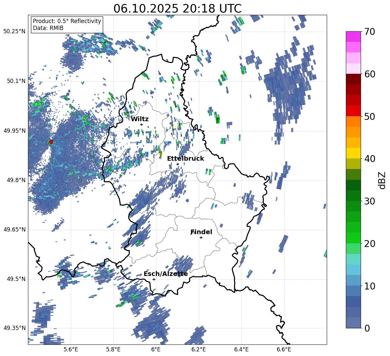
Task: Click the 50.25°N latitude label
Action: [14, 32]
